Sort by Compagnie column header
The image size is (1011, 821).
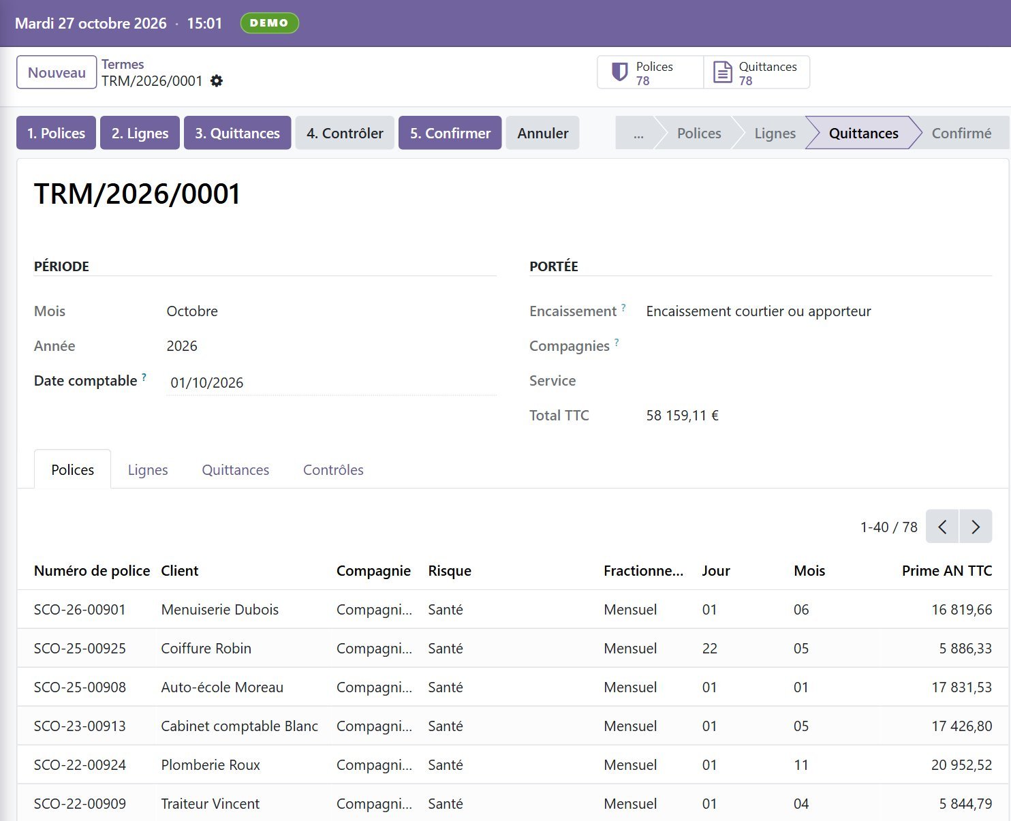pos(373,571)
